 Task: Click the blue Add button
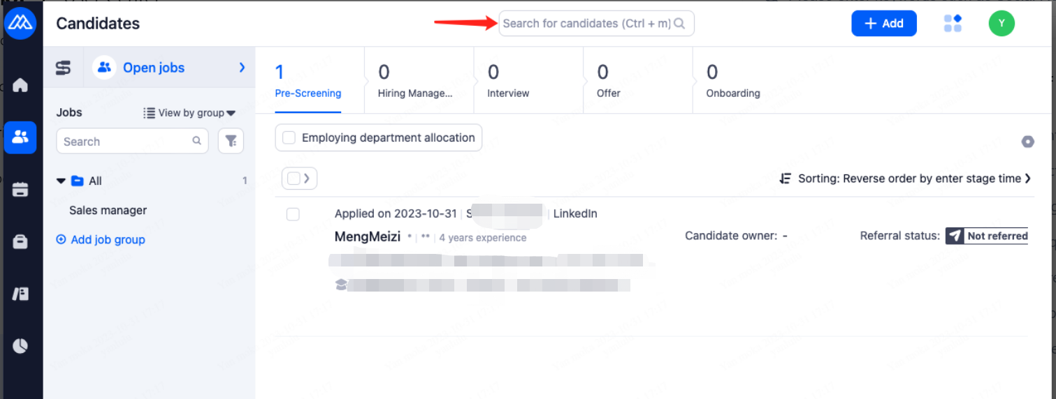pyautogui.click(x=883, y=24)
